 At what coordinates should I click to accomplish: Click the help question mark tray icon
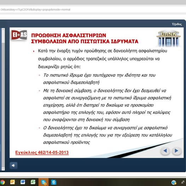click(x=174, y=182)
